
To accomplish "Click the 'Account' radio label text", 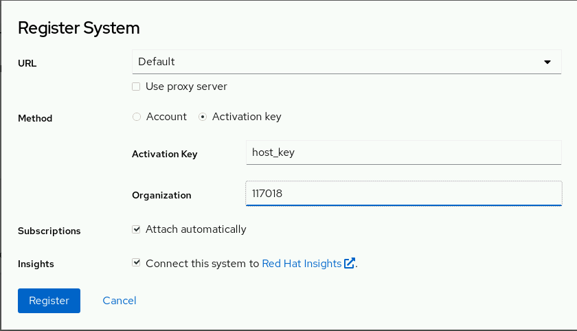I will (166, 117).
